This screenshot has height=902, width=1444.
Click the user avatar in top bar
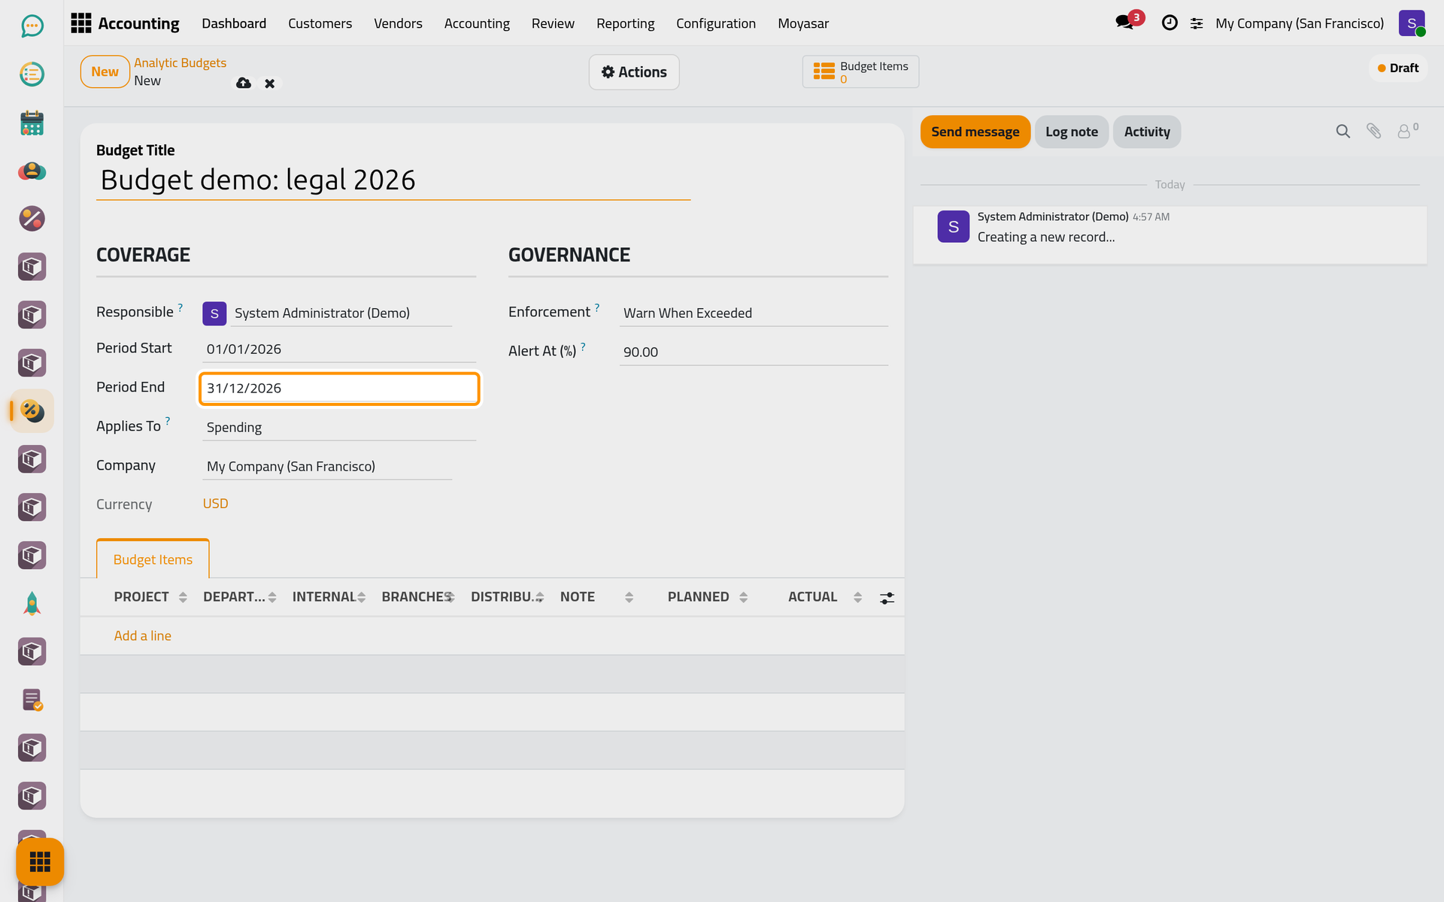pyautogui.click(x=1412, y=23)
